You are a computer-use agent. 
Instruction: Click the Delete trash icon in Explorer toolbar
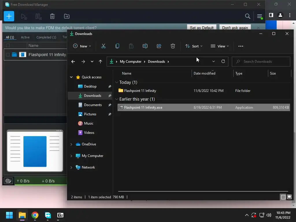click(x=173, y=46)
